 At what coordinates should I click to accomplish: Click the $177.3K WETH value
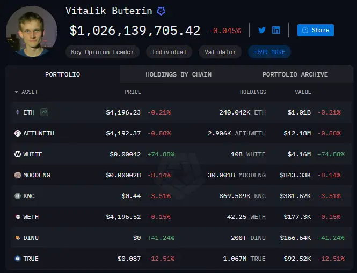click(297, 217)
